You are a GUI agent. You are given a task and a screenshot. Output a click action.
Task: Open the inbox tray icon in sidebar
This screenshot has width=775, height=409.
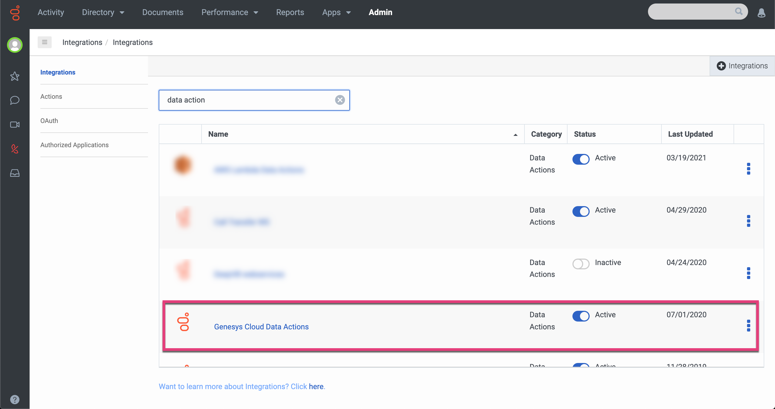[x=15, y=173]
